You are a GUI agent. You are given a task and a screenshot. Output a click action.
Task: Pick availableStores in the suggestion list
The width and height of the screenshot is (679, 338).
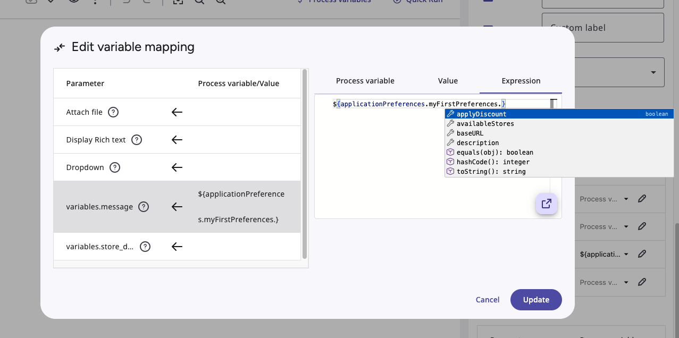tap(559, 124)
